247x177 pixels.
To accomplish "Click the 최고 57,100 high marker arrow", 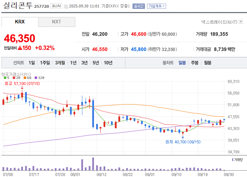I will [x=22, y=88].
